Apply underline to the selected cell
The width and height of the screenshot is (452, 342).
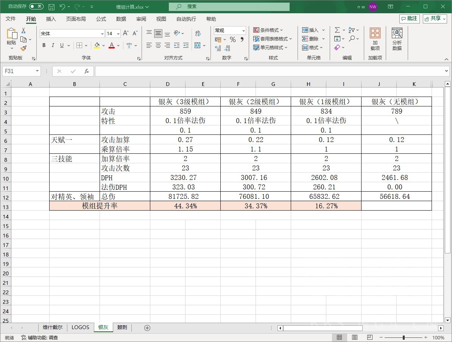pyautogui.click(x=61, y=45)
